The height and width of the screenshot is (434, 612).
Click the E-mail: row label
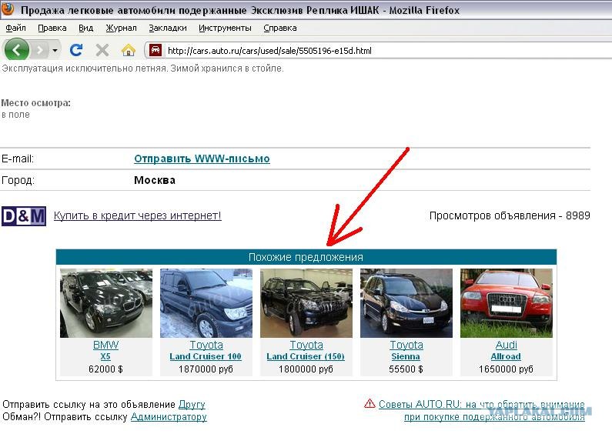[x=18, y=159]
